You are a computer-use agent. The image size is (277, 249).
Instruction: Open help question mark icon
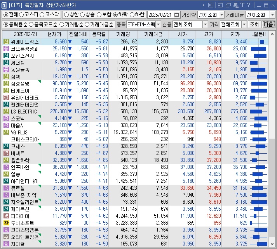[249, 5]
